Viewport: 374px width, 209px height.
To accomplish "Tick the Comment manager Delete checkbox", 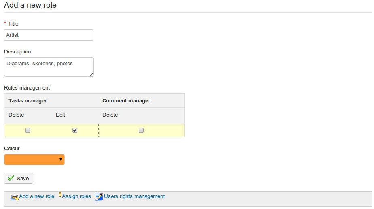I will (x=141, y=130).
